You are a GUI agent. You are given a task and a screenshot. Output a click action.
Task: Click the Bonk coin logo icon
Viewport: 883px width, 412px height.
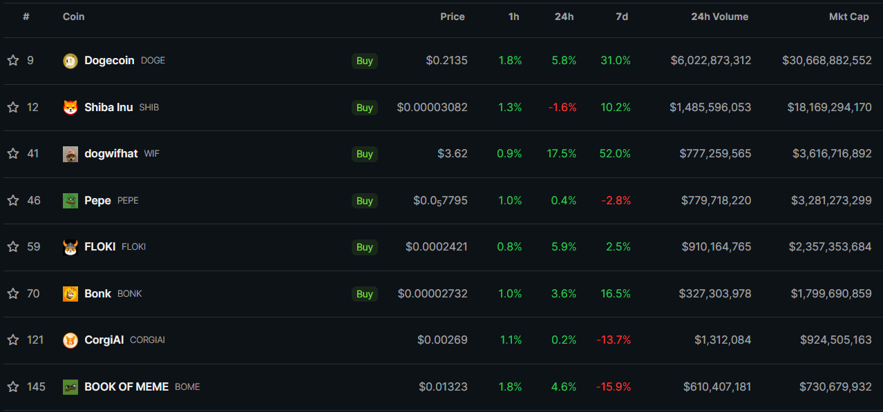point(70,294)
